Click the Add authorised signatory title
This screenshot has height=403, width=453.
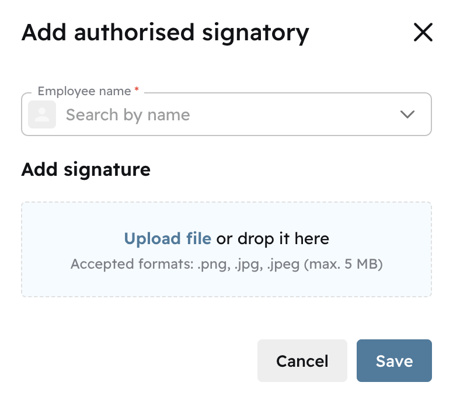(x=165, y=33)
